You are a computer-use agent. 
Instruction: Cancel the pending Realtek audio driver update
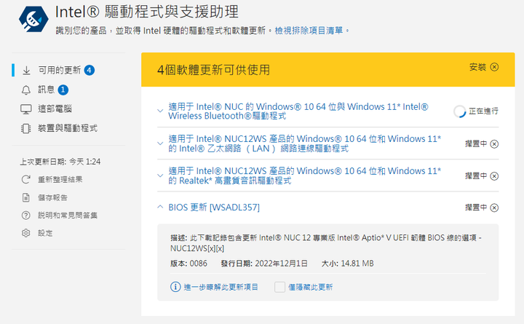tap(494, 176)
